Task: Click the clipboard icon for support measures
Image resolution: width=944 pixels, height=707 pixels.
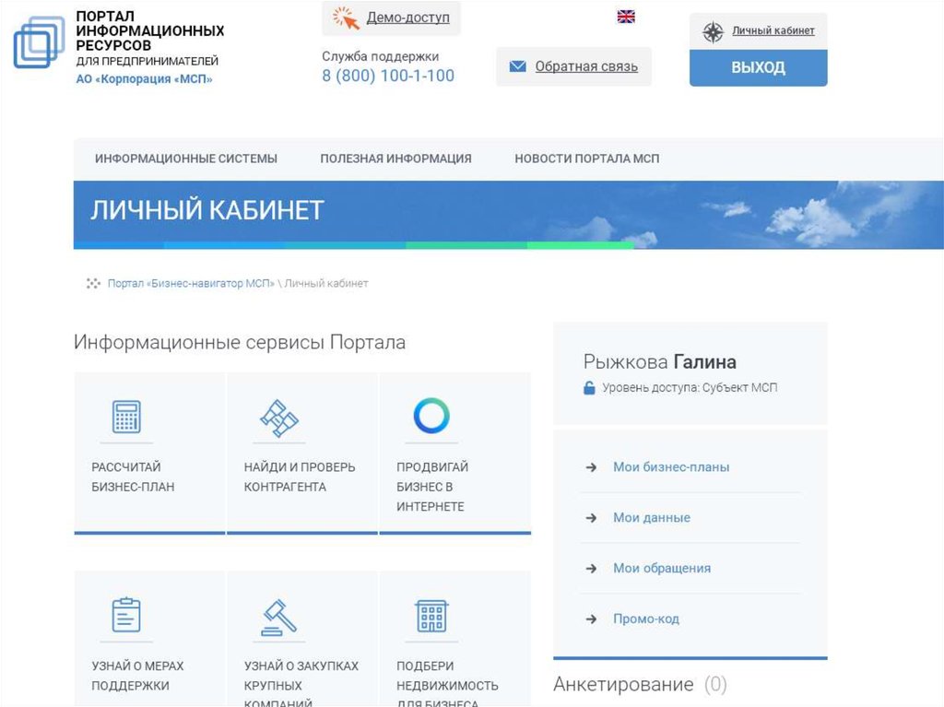Action: (x=125, y=615)
